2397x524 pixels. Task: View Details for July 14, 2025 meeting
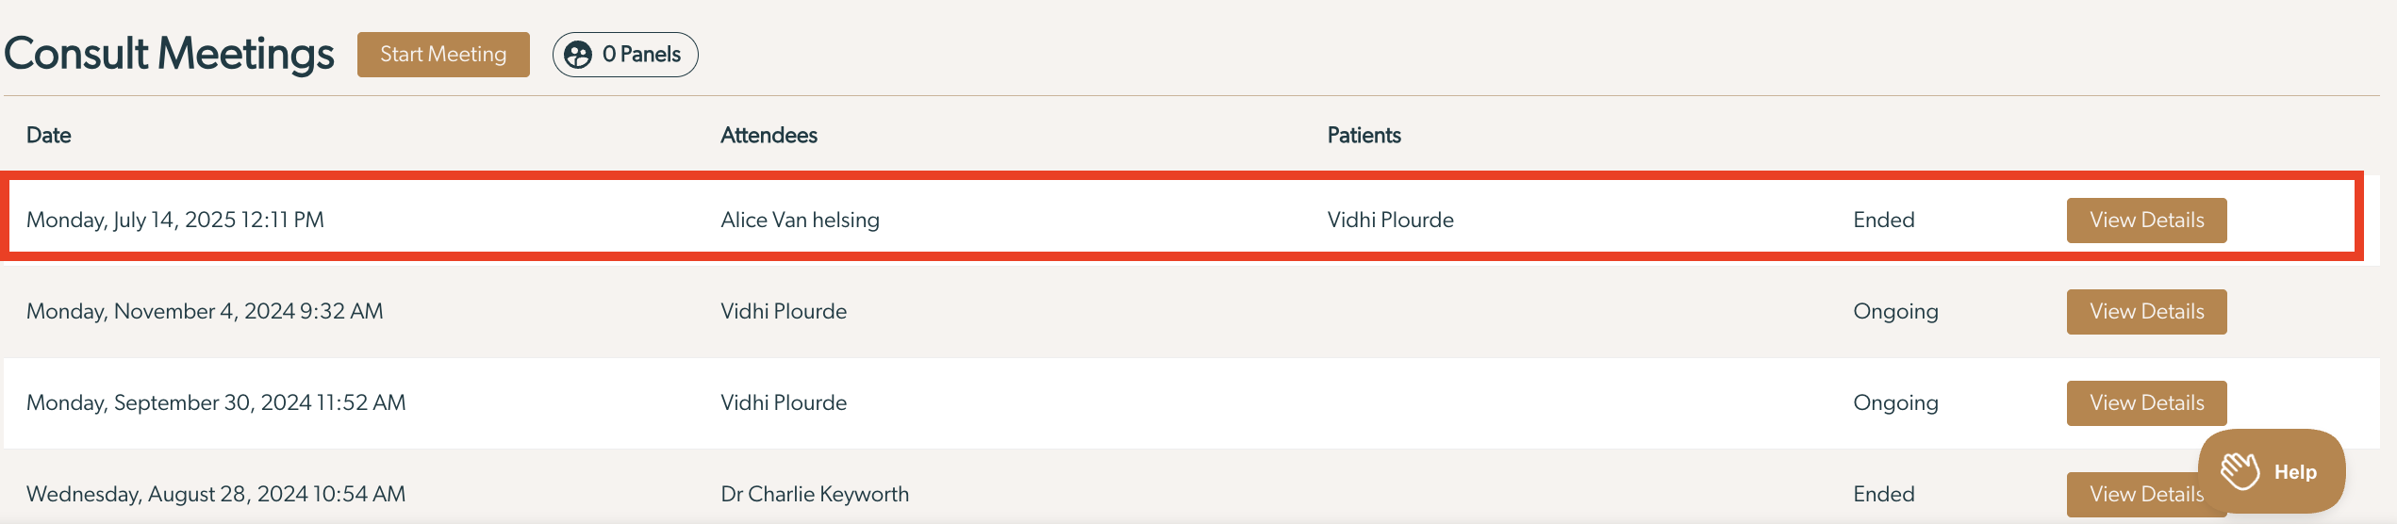point(2147,221)
